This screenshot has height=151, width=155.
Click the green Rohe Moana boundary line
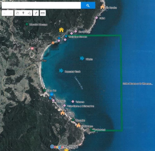click(x=121, y=83)
